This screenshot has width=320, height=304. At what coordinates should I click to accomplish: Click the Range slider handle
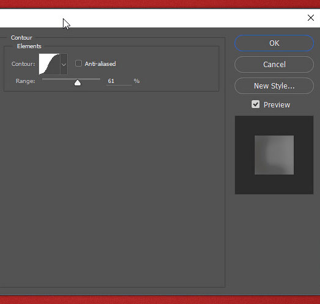[78, 82]
